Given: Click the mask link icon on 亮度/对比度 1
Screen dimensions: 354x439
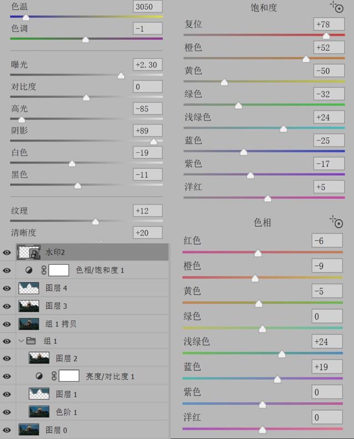Looking at the screenshot, I should [x=54, y=376].
